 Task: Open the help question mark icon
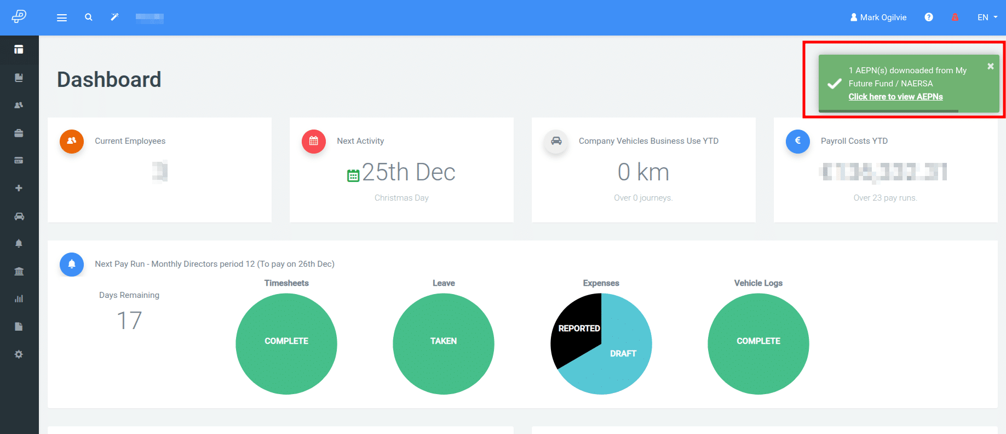(929, 17)
